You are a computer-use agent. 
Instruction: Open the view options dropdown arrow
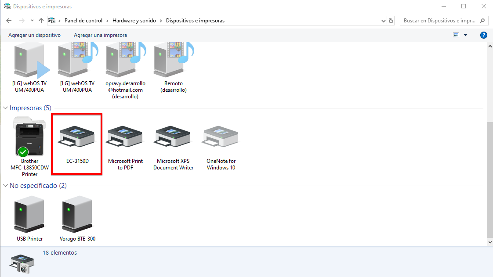pos(466,35)
